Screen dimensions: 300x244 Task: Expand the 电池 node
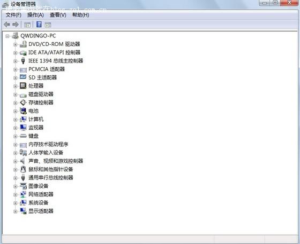(x=16, y=111)
